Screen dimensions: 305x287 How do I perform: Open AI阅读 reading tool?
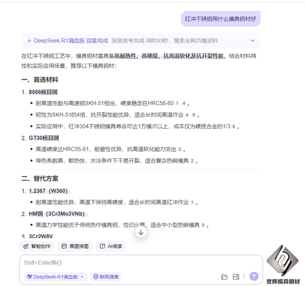111,246
